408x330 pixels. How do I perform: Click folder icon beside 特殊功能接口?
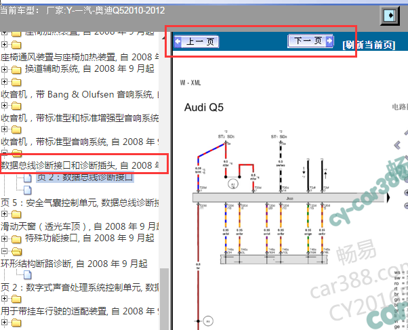tap(16, 239)
